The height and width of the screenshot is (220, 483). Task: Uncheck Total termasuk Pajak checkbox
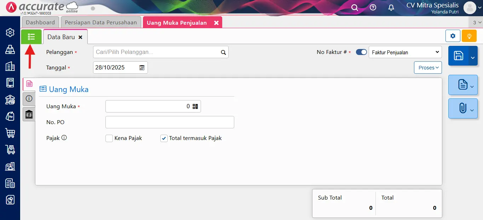164,138
